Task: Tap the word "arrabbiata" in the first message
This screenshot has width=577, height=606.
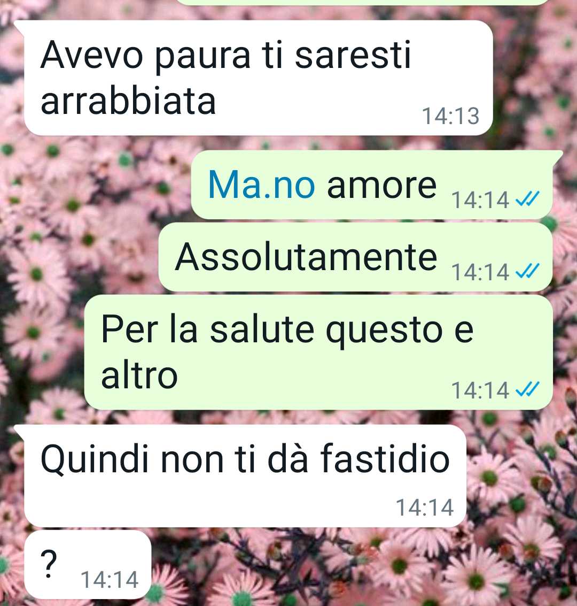Action: click(x=128, y=101)
